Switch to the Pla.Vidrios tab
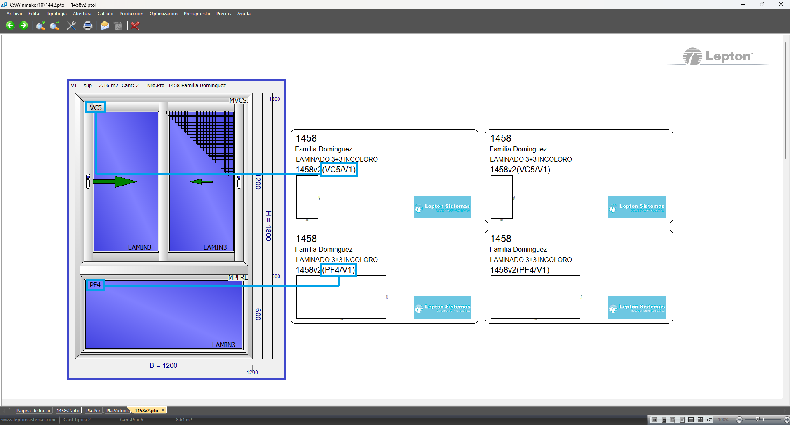This screenshot has width=790, height=425. [x=117, y=411]
